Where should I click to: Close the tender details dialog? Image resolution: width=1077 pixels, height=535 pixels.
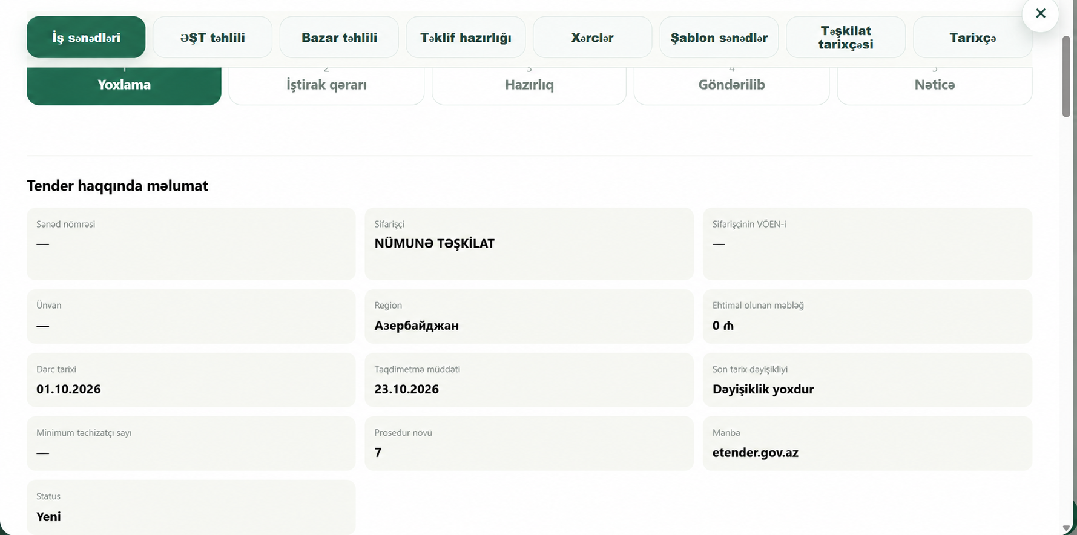pos(1040,13)
